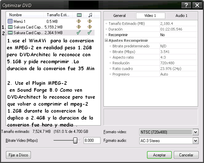Click the Progresivo property label
The height and width of the screenshot is (163, 204).
coord(121,74)
